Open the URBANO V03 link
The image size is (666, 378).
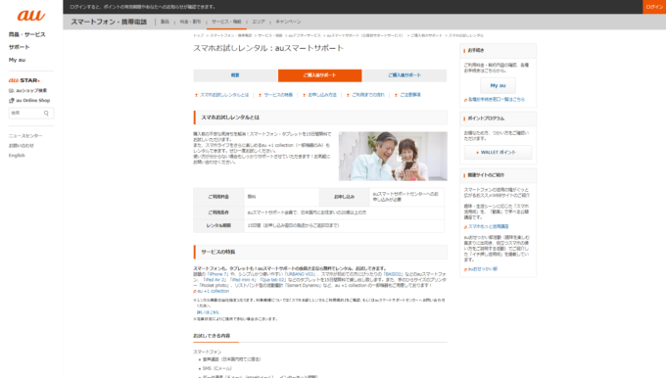(x=300, y=274)
